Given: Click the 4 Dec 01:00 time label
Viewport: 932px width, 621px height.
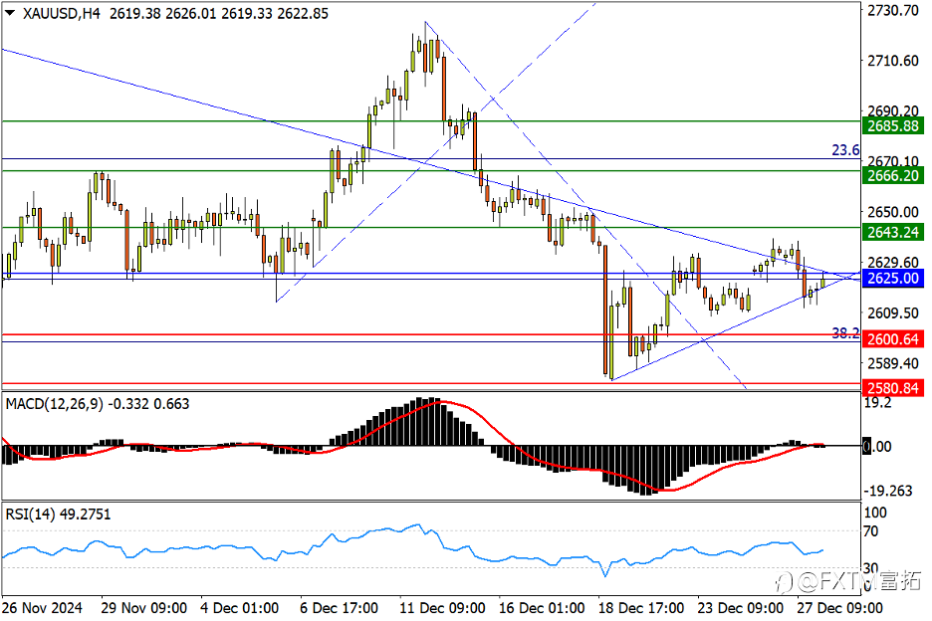Looking at the screenshot, I should [240, 608].
